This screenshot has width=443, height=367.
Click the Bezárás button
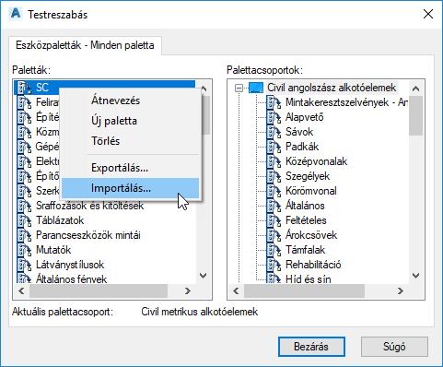[x=311, y=347]
